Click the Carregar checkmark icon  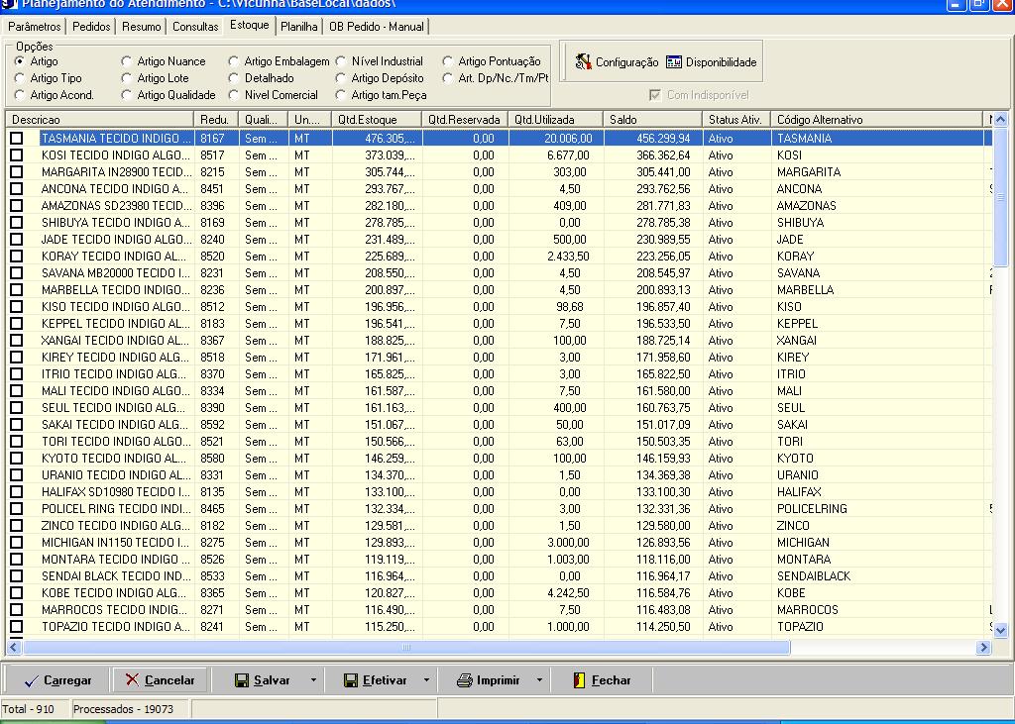tap(31, 680)
